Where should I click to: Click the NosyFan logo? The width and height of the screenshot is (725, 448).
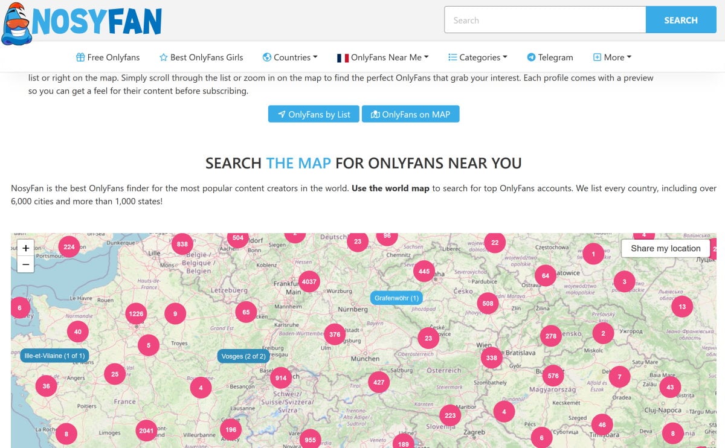pos(82,23)
